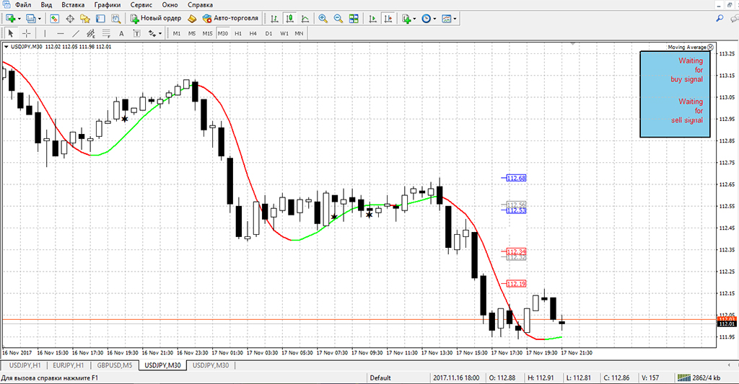Switch chart to bar chart mode

pos(274,18)
